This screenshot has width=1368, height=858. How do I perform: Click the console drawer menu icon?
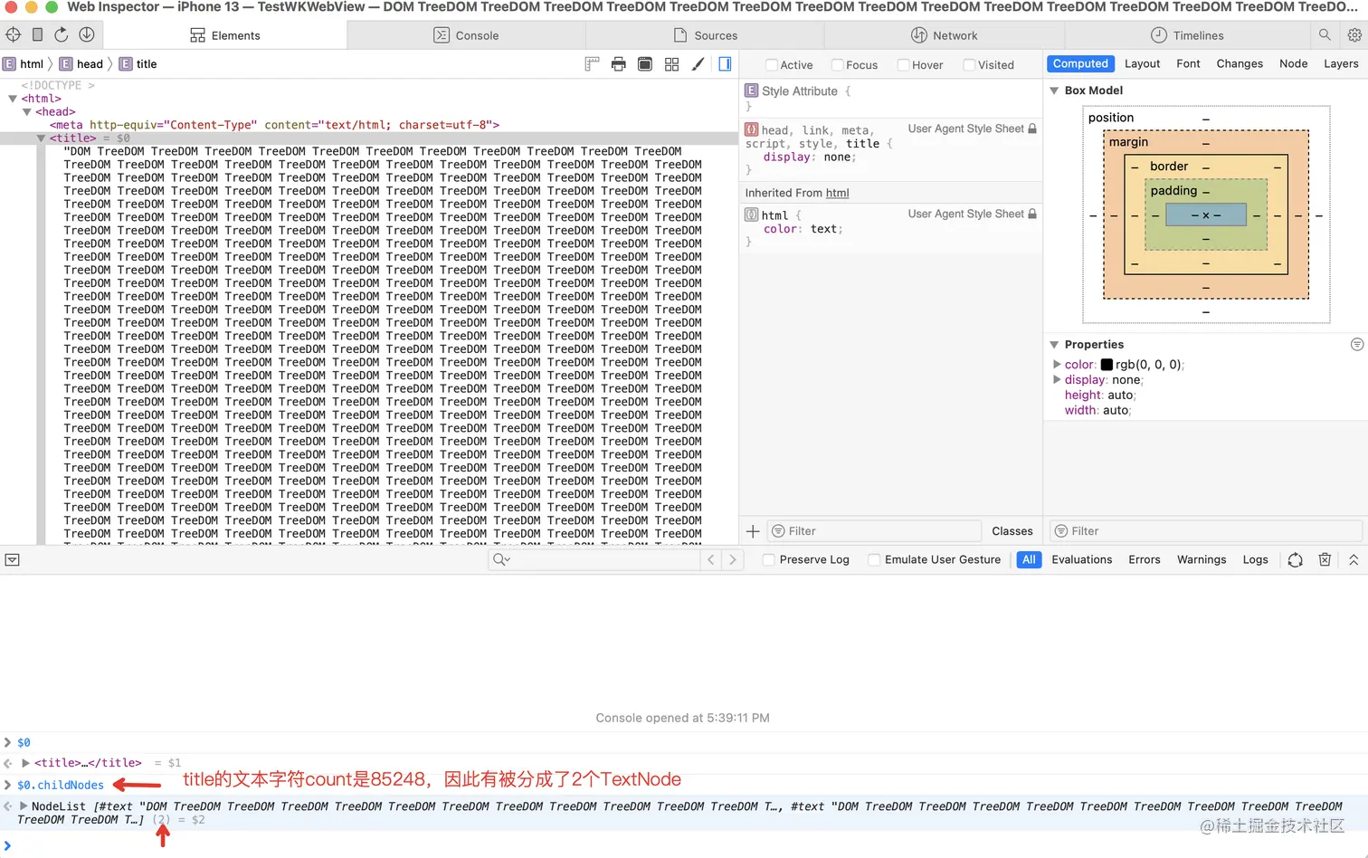[x=12, y=560]
